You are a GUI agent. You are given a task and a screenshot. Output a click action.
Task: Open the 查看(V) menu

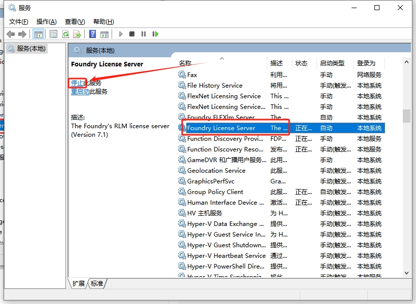(75, 22)
